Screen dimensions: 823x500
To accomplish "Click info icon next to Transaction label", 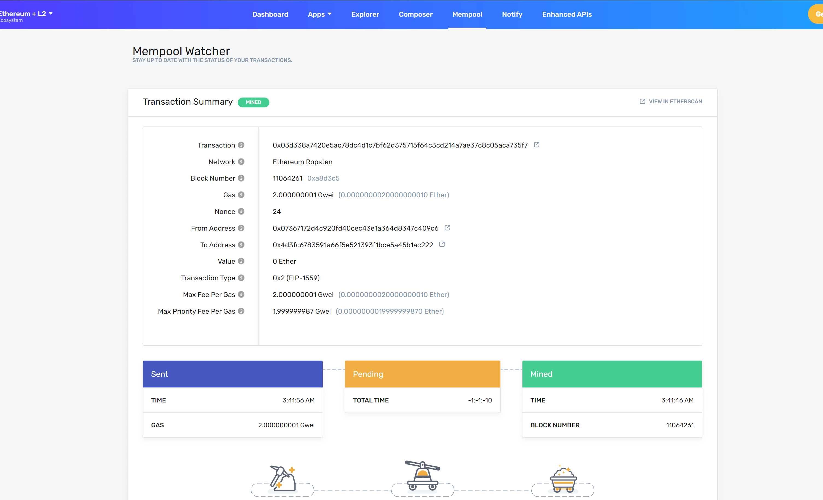I will [241, 145].
